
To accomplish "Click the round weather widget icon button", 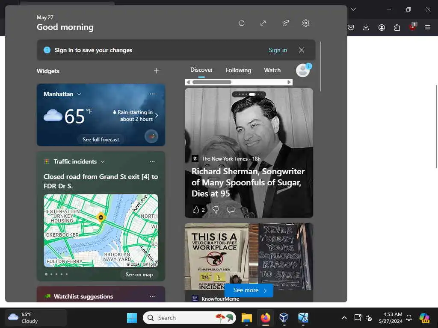I will [x=151, y=136].
